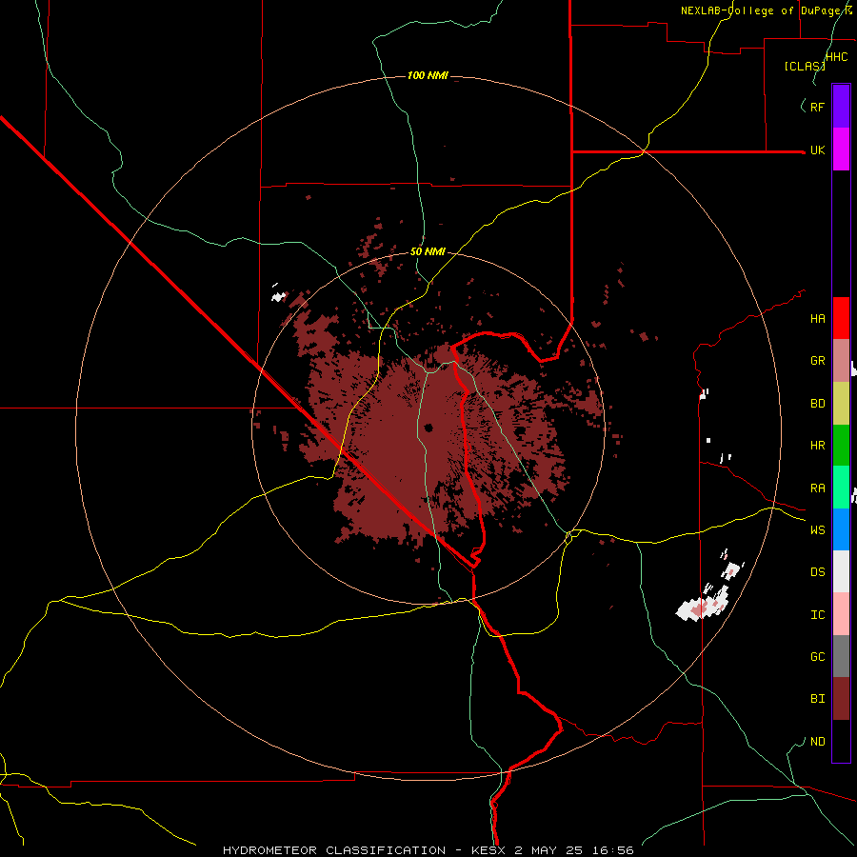Click the "GC" legend label

coord(817,657)
